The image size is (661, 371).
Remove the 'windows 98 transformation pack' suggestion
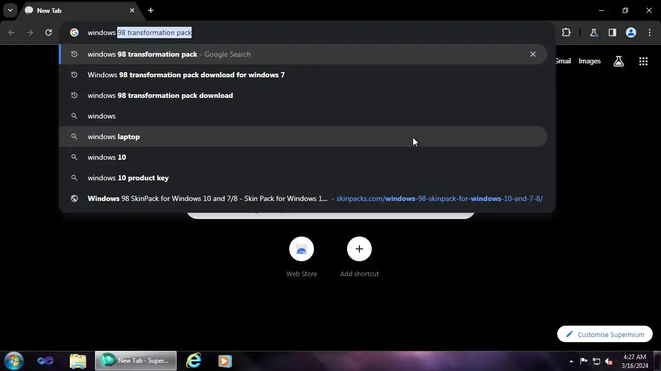click(533, 54)
